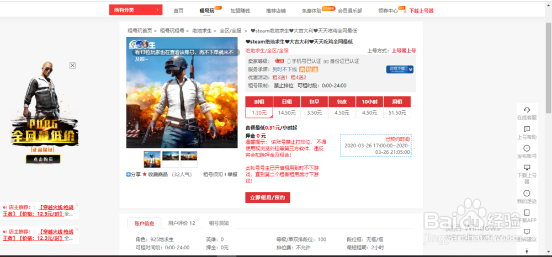552x257 pixels.
Task: Select the third product thumbnail
Action: pyautogui.click(x=189, y=159)
